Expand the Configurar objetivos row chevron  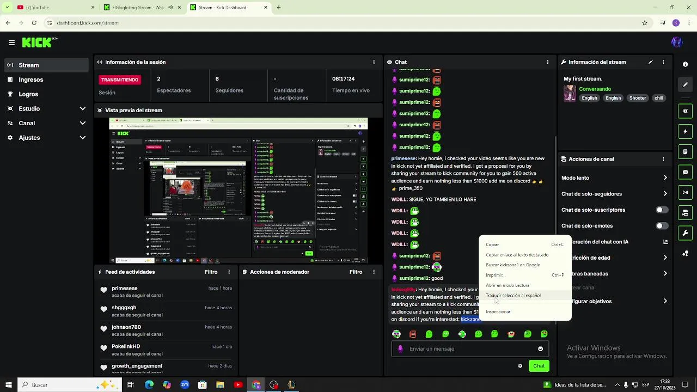click(665, 301)
